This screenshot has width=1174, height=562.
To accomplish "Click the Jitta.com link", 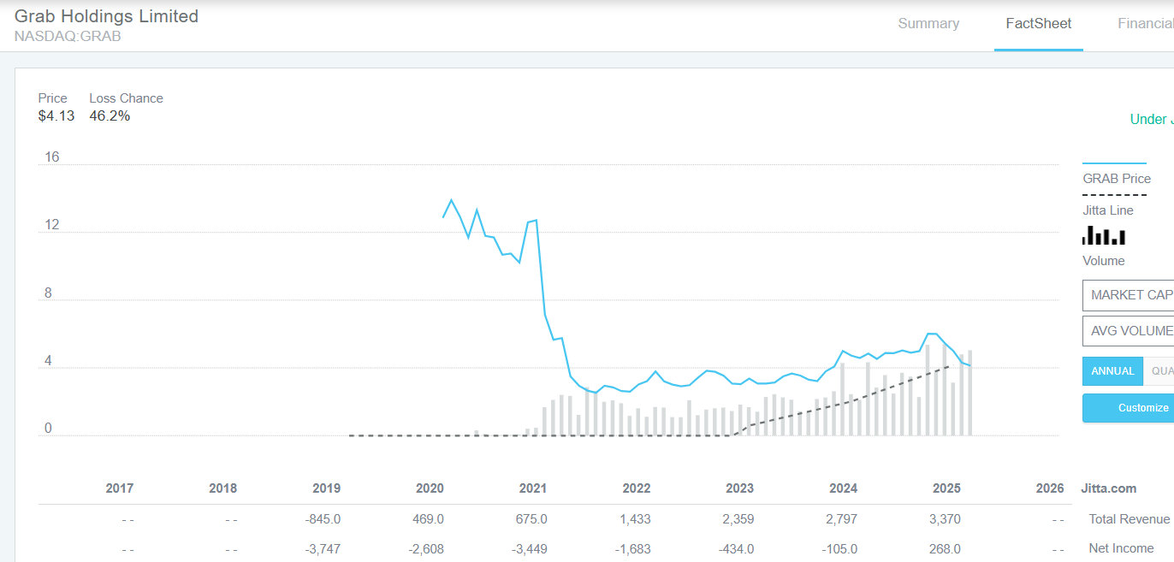I will pyautogui.click(x=1110, y=488).
